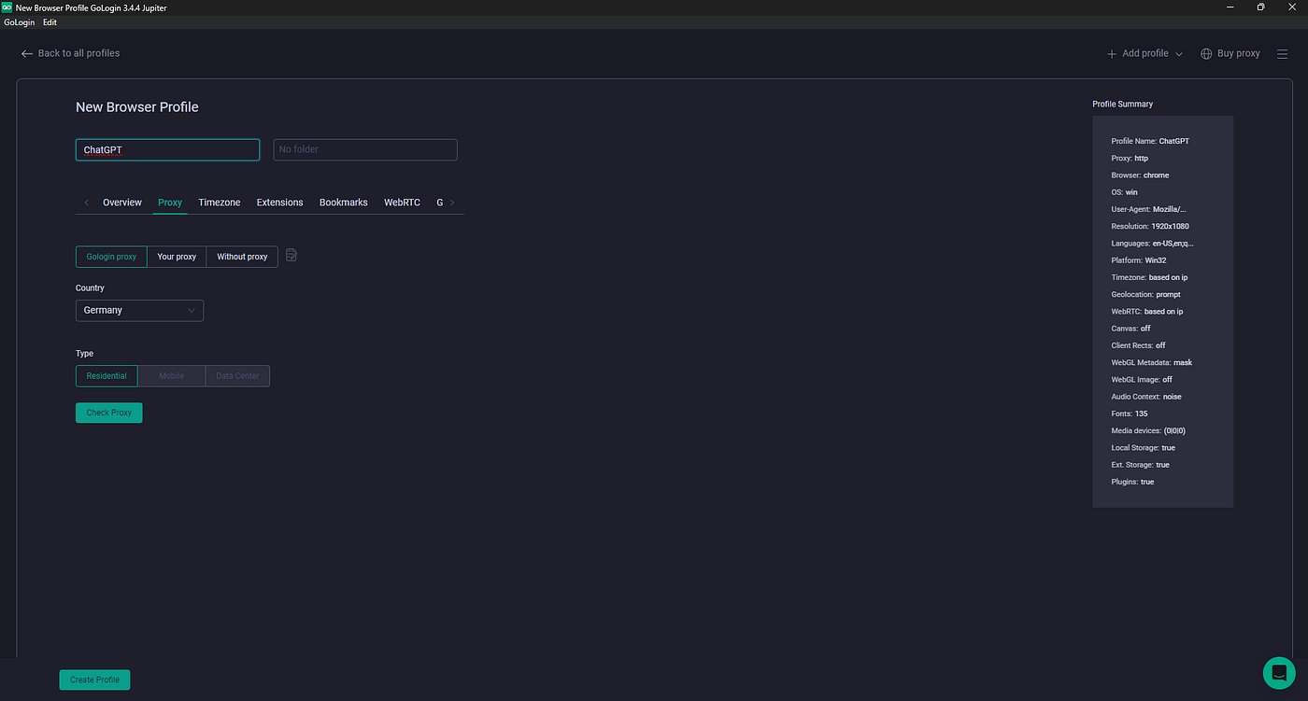Click the globe icon next to Buy proxy
The width and height of the screenshot is (1308, 701).
pyautogui.click(x=1206, y=53)
